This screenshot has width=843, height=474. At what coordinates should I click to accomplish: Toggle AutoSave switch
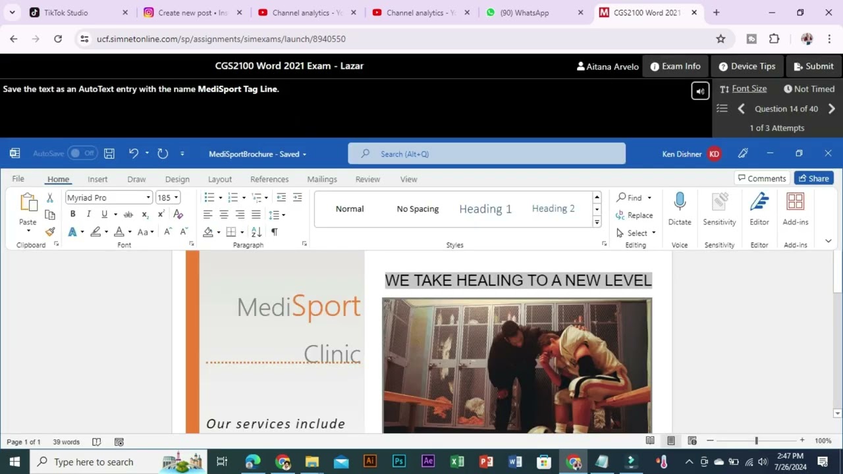[82, 153]
